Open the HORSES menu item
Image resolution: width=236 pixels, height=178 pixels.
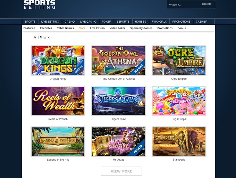pos(141,22)
